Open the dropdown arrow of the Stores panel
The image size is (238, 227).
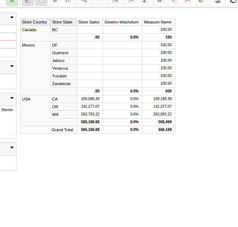click(12, 98)
